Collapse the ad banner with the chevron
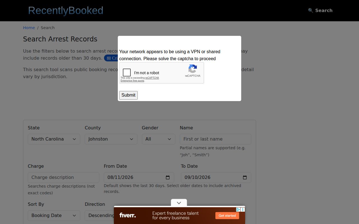 pos(179,203)
